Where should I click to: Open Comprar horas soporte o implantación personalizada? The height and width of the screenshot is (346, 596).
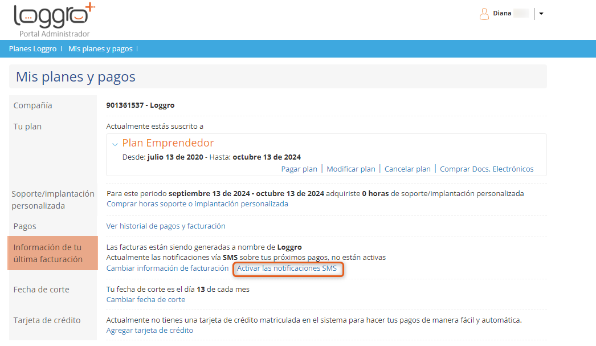click(x=197, y=204)
